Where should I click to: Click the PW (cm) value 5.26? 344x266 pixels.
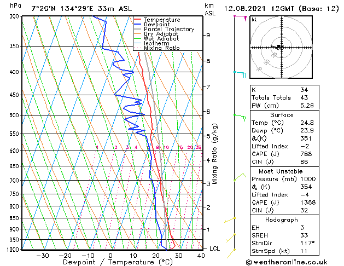pos(307,106)
